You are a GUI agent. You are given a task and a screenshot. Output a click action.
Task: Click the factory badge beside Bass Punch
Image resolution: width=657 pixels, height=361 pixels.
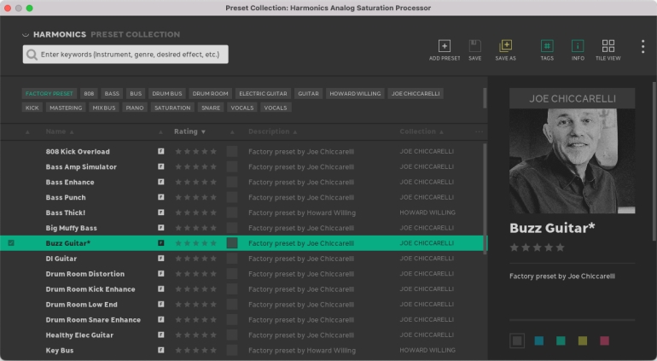(160, 197)
